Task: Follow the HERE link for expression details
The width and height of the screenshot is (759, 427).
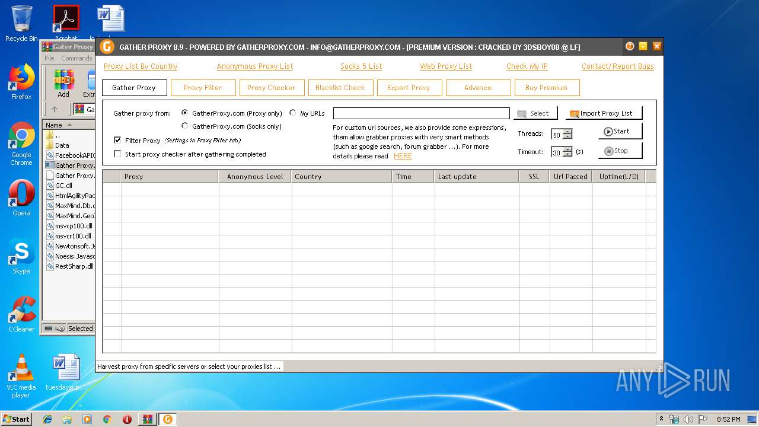Action: pos(403,156)
